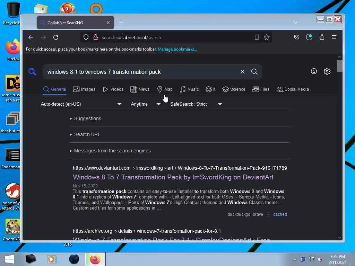Show hidden tray icons arrow

[x=295, y=259]
